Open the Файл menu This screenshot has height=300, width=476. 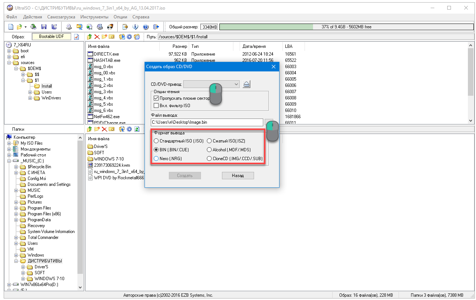(12, 17)
